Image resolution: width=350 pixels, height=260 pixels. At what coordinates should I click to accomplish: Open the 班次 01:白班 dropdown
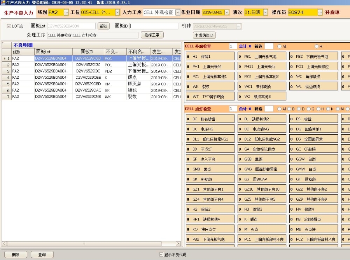click(x=265, y=12)
